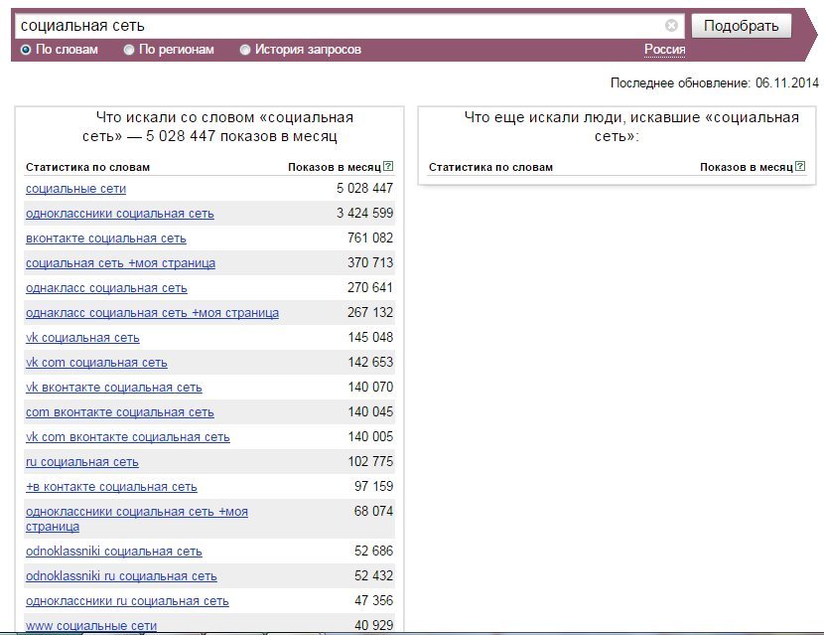Click help icon in right statistics table header
The width and height of the screenshot is (824, 635).
click(x=799, y=167)
